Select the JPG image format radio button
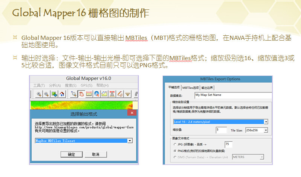 175,144
